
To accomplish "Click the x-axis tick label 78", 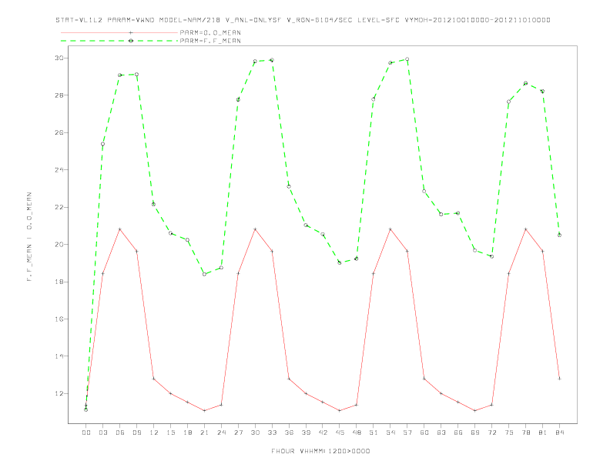I will pyautogui.click(x=525, y=433).
